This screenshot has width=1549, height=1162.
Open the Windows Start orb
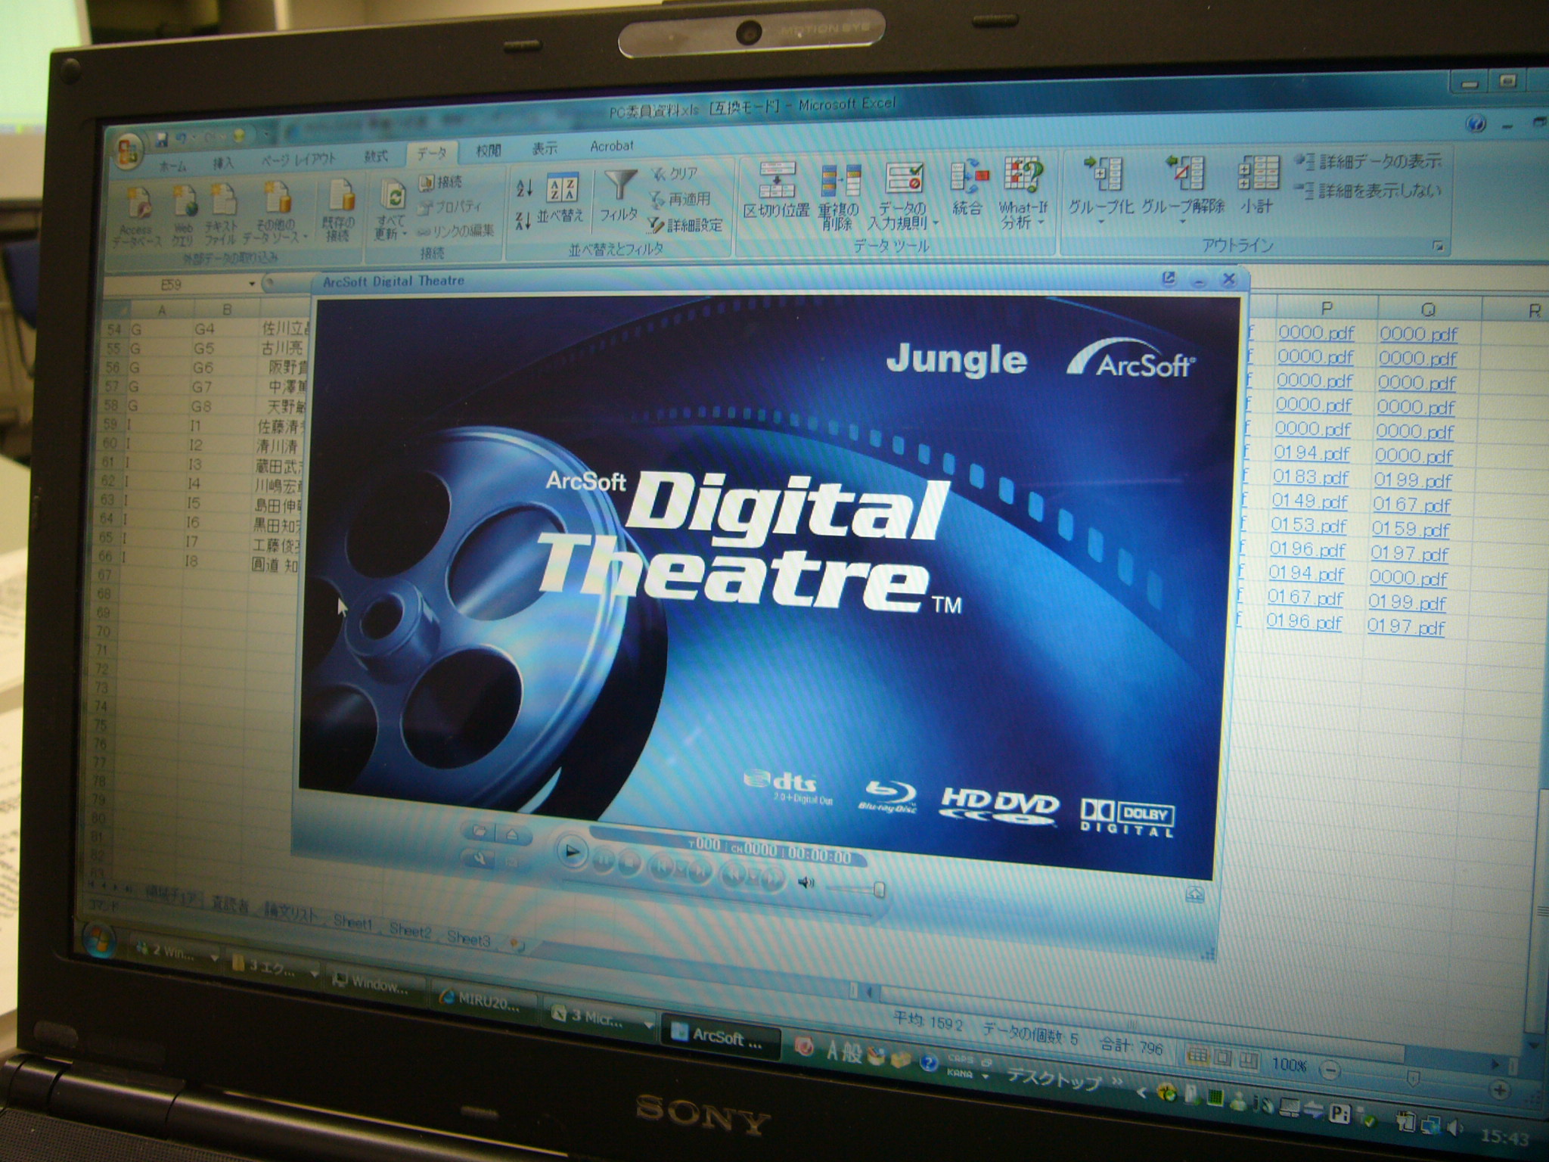pos(99,940)
